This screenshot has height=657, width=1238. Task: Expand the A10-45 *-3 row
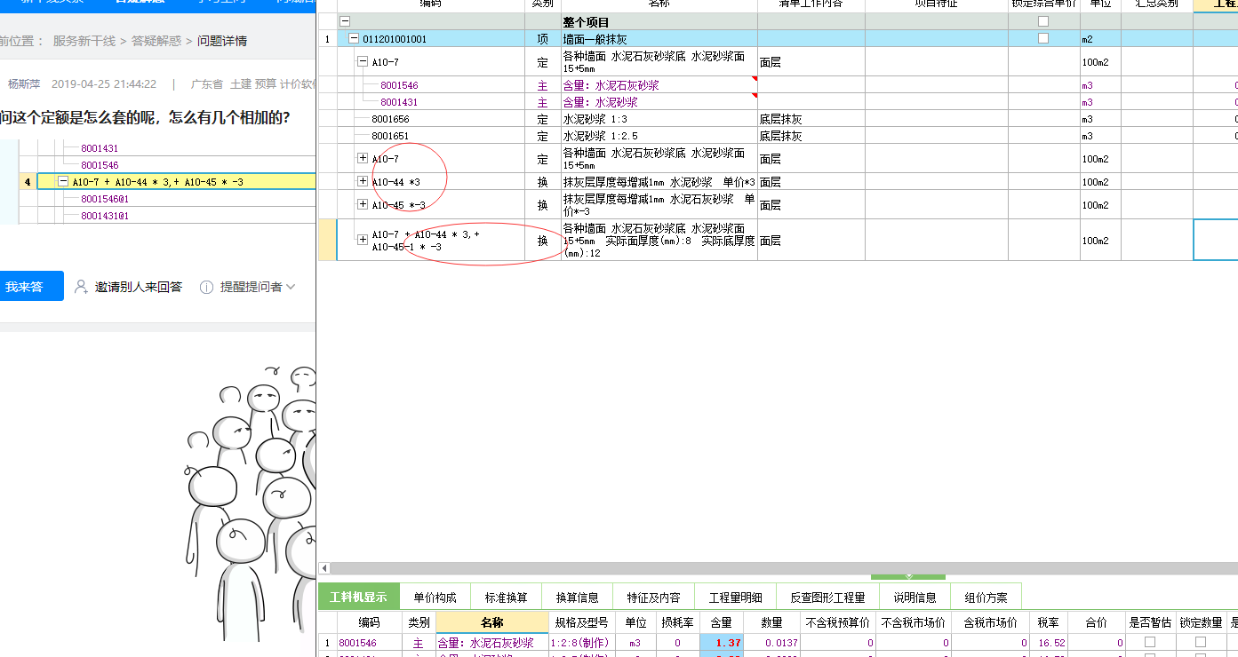[362, 204]
